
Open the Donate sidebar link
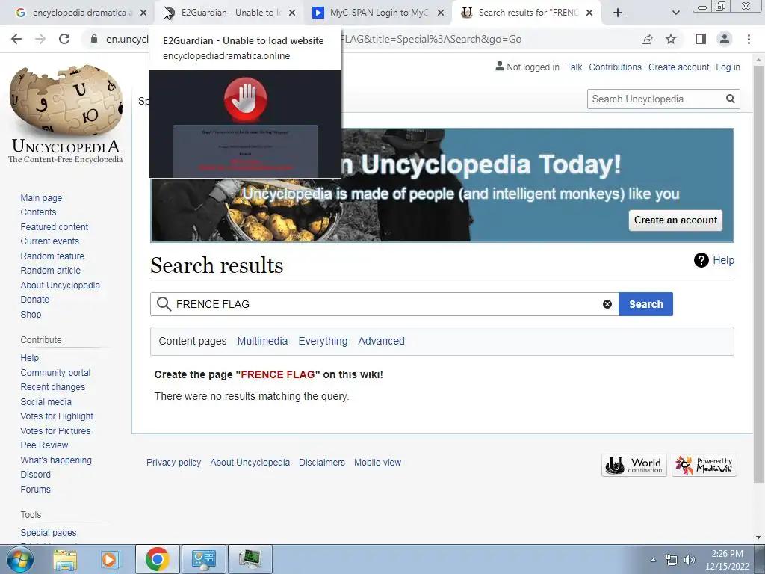point(34,299)
